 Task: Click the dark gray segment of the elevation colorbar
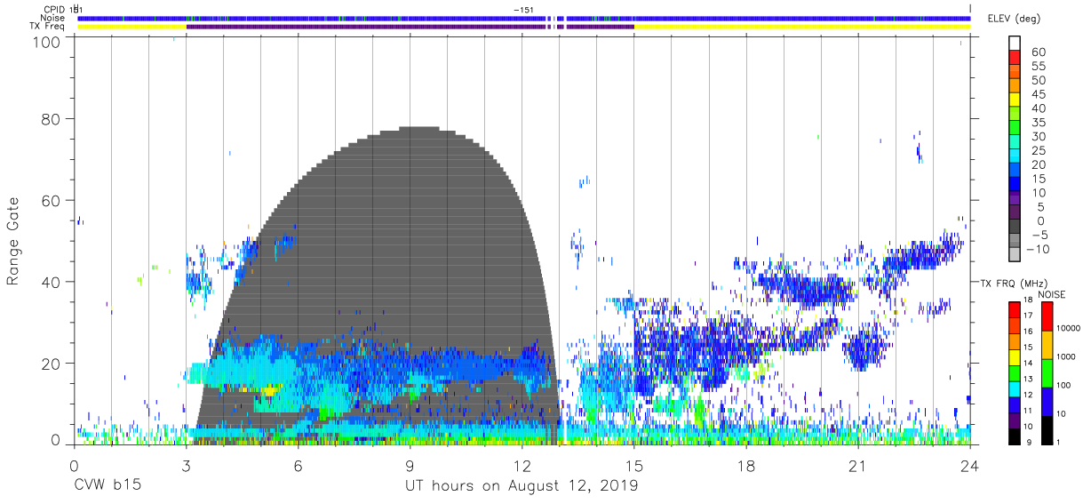(x=1015, y=226)
